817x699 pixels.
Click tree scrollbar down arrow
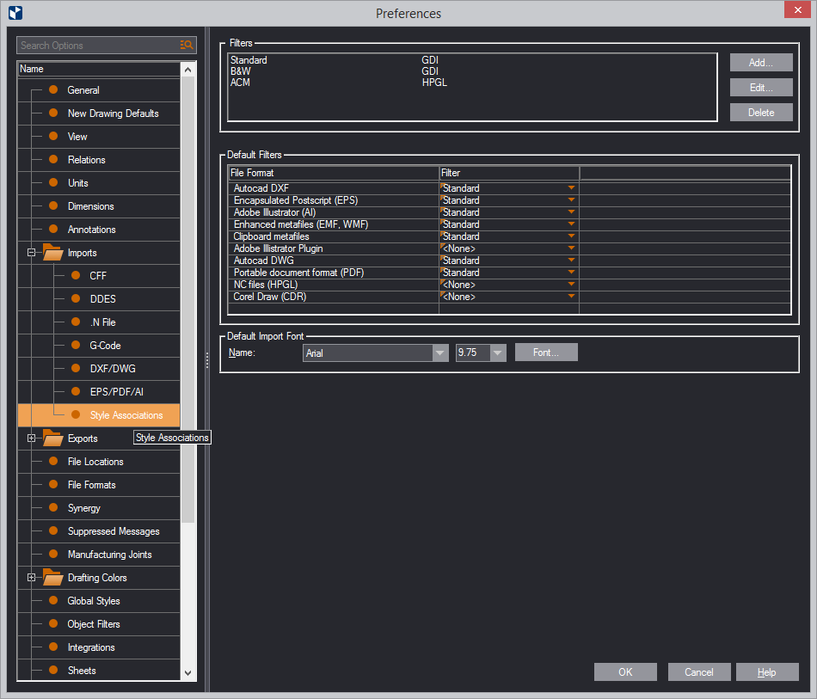coord(188,672)
